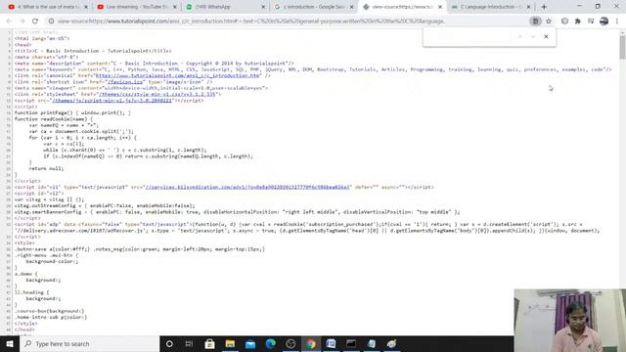Open Mail app from taskbar
The image size is (626, 352).
pos(250,343)
